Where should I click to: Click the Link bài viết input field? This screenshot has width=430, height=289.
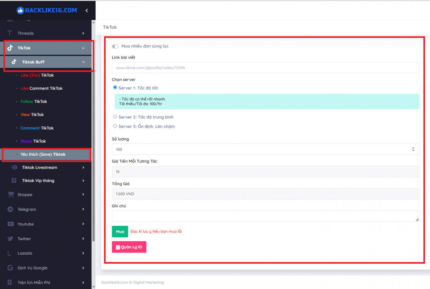(265, 68)
